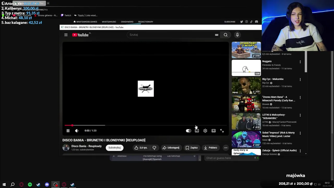Viewport: 334px width, 188px height.
Task: Open the WHATSAMOOK.GAMES home link
Action: tap(85, 22)
